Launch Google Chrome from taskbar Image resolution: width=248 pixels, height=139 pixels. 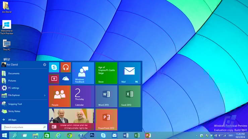point(70,135)
